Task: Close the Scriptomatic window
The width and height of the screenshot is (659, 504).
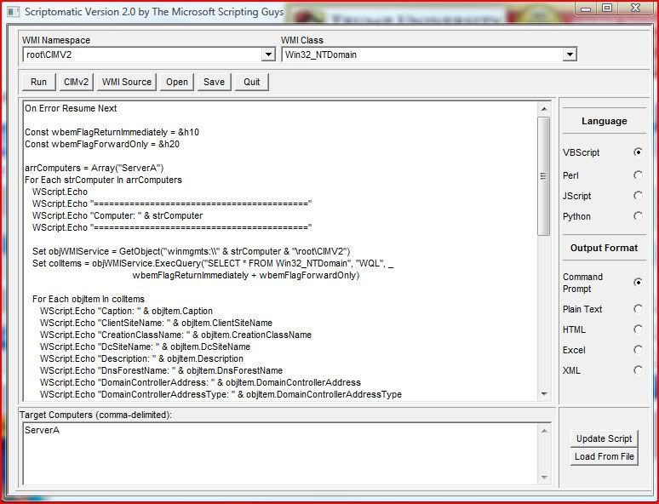Action: coord(635,8)
